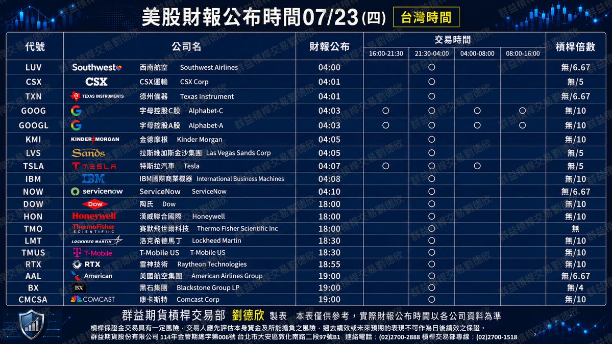Select the 04:00-08:00 time slot header
The image size is (612, 344).
477,54
